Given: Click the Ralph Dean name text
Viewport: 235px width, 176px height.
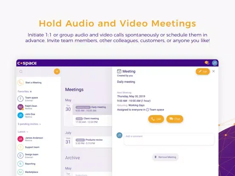Looking at the screenshot, I should (31, 106).
